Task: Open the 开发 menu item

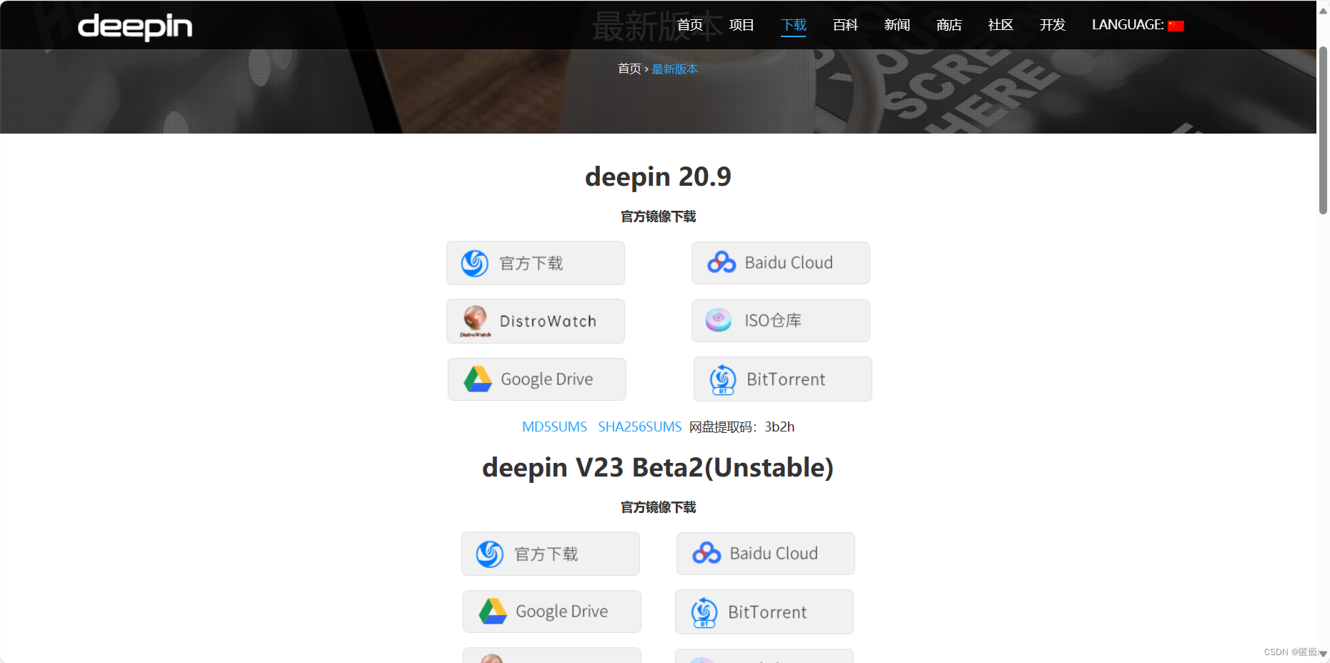Action: point(1053,25)
